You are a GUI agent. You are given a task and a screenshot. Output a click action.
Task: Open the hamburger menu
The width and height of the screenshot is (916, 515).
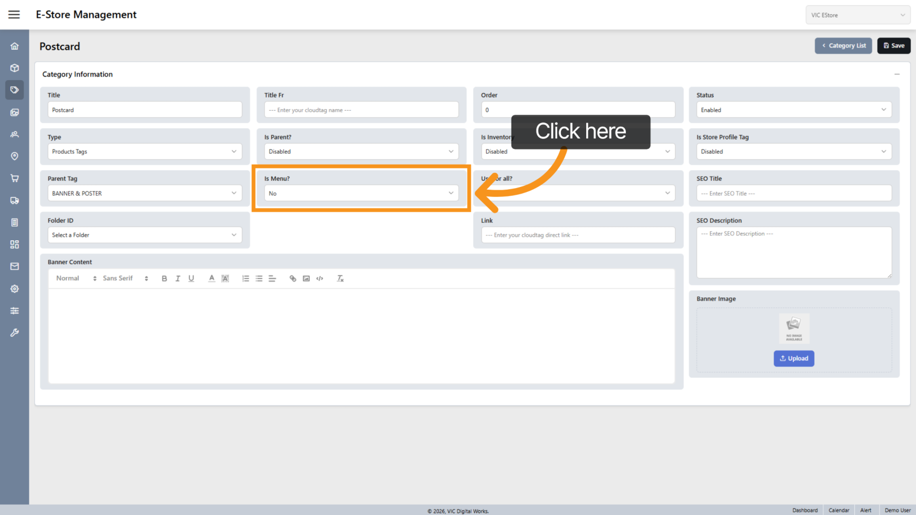pos(14,15)
